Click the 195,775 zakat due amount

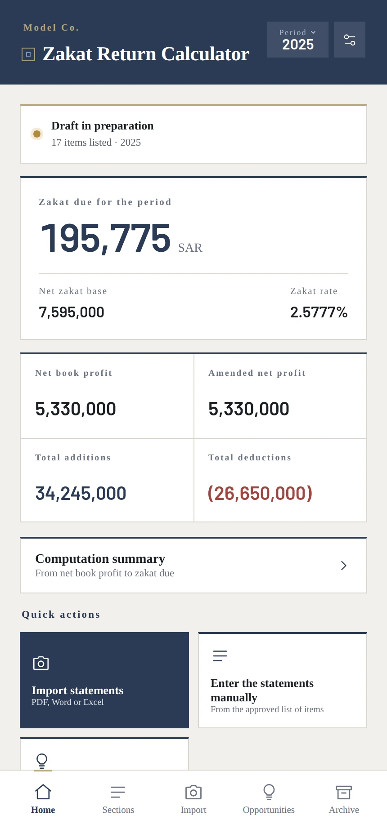[106, 238]
